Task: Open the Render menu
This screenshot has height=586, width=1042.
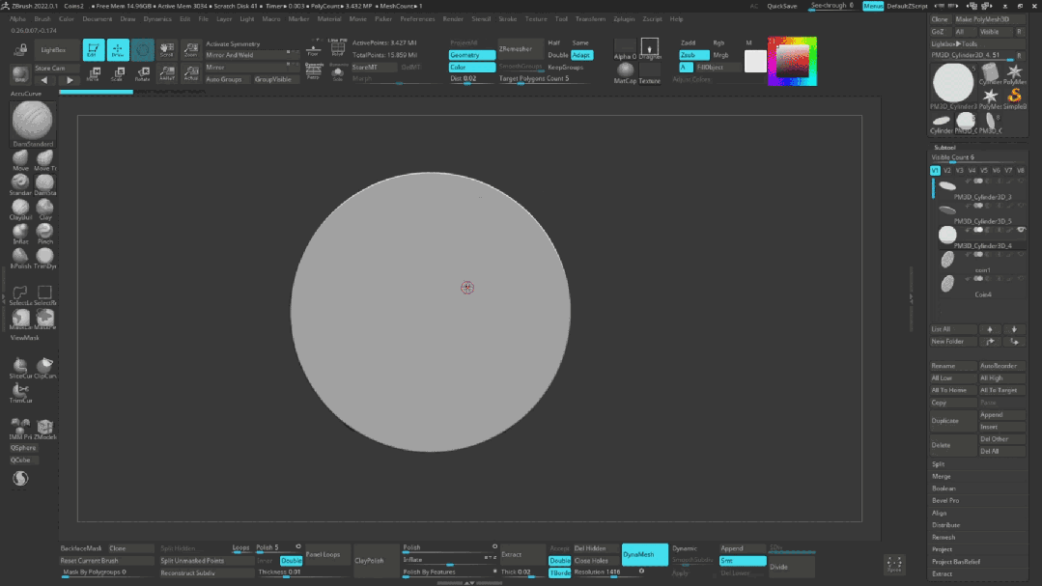Action: [x=453, y=19]
